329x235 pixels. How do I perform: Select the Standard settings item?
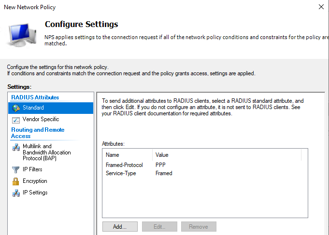(x=33, y=108)
